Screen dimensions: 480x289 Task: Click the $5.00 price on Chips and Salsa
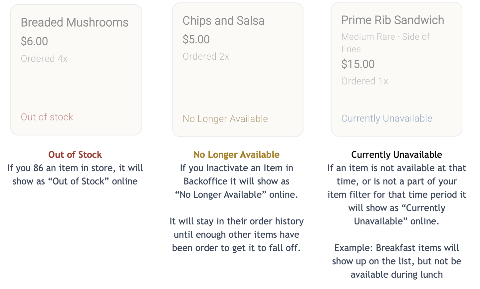click(196, 40)
